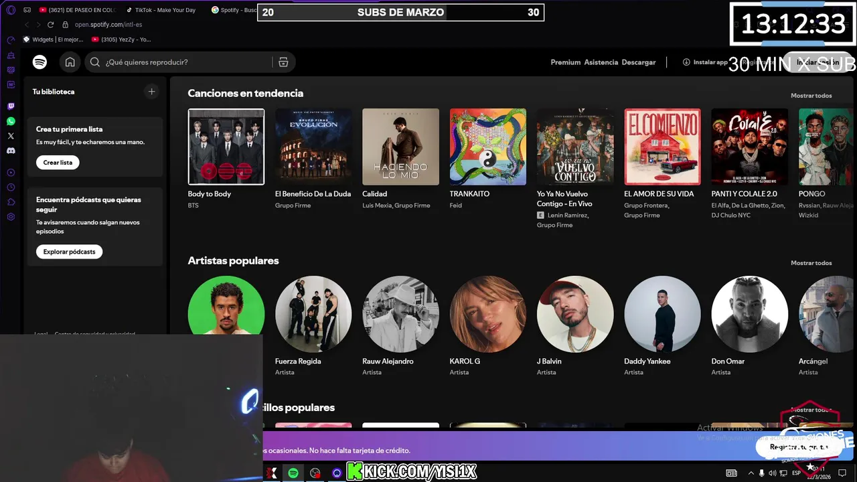
Task: Click Spotify icon in Windows taskbar
Action: point(293,473)
